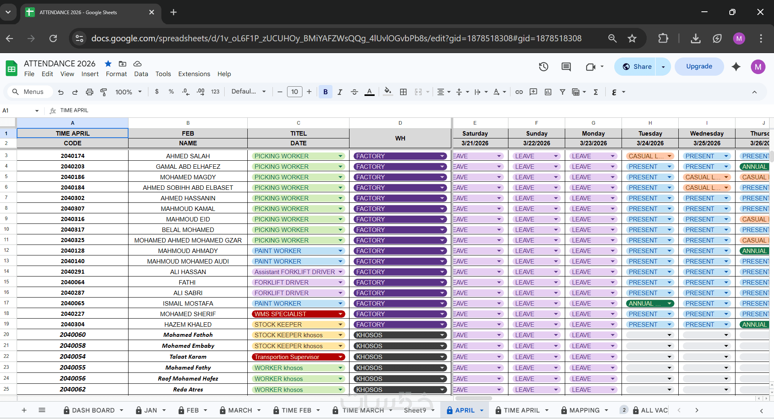The height and width of the screenshot is (419, 774).
Task: Insert chart using toolbar icon
Action: [548, 92]
